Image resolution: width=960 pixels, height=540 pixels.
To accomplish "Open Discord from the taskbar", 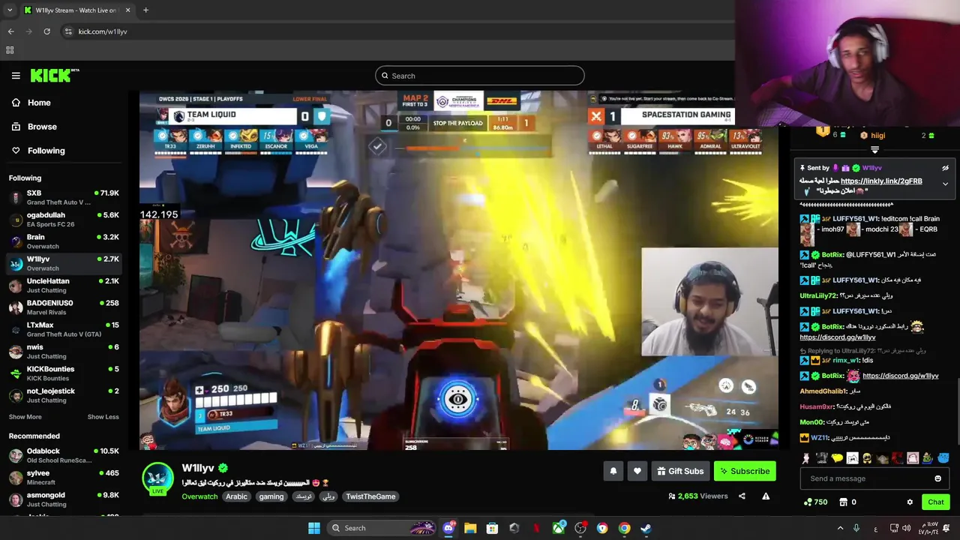I will tap(448, 528).
